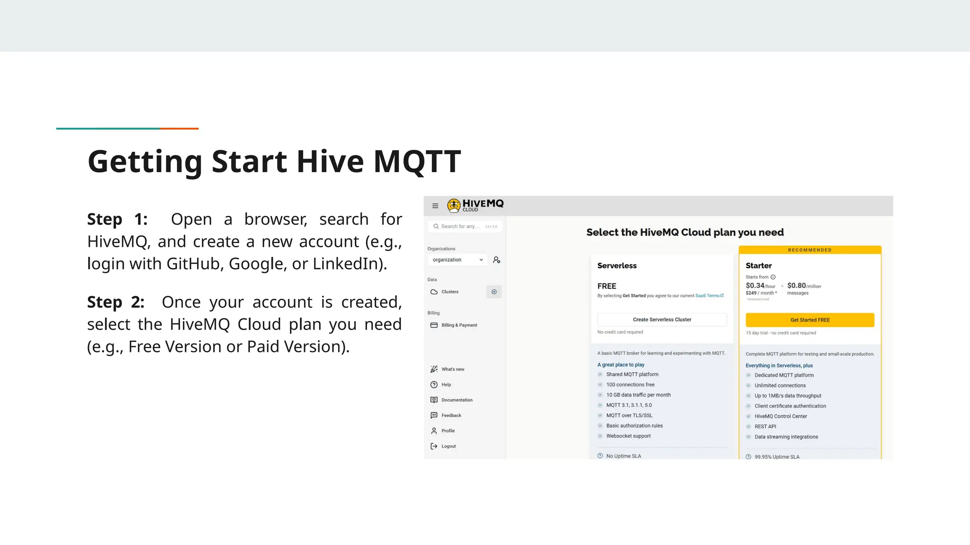Click the Starter plan title

click(x=759, y=266)
